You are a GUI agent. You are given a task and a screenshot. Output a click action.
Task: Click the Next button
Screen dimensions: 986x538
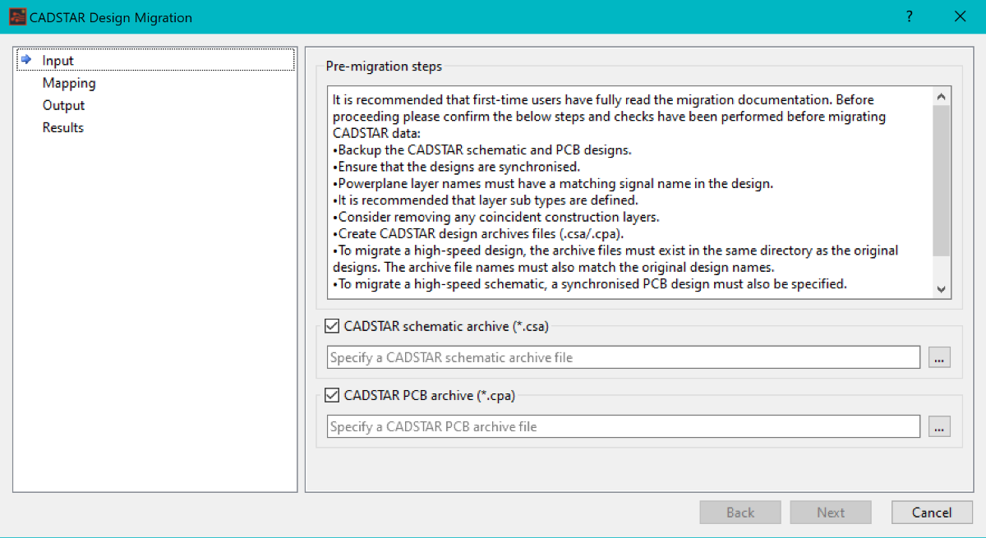click(831, 513)
